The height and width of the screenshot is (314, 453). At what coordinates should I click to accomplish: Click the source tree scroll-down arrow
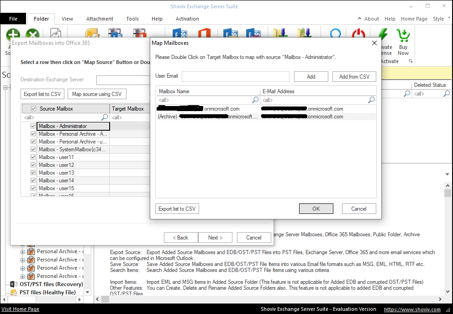(x=88, y=292)
